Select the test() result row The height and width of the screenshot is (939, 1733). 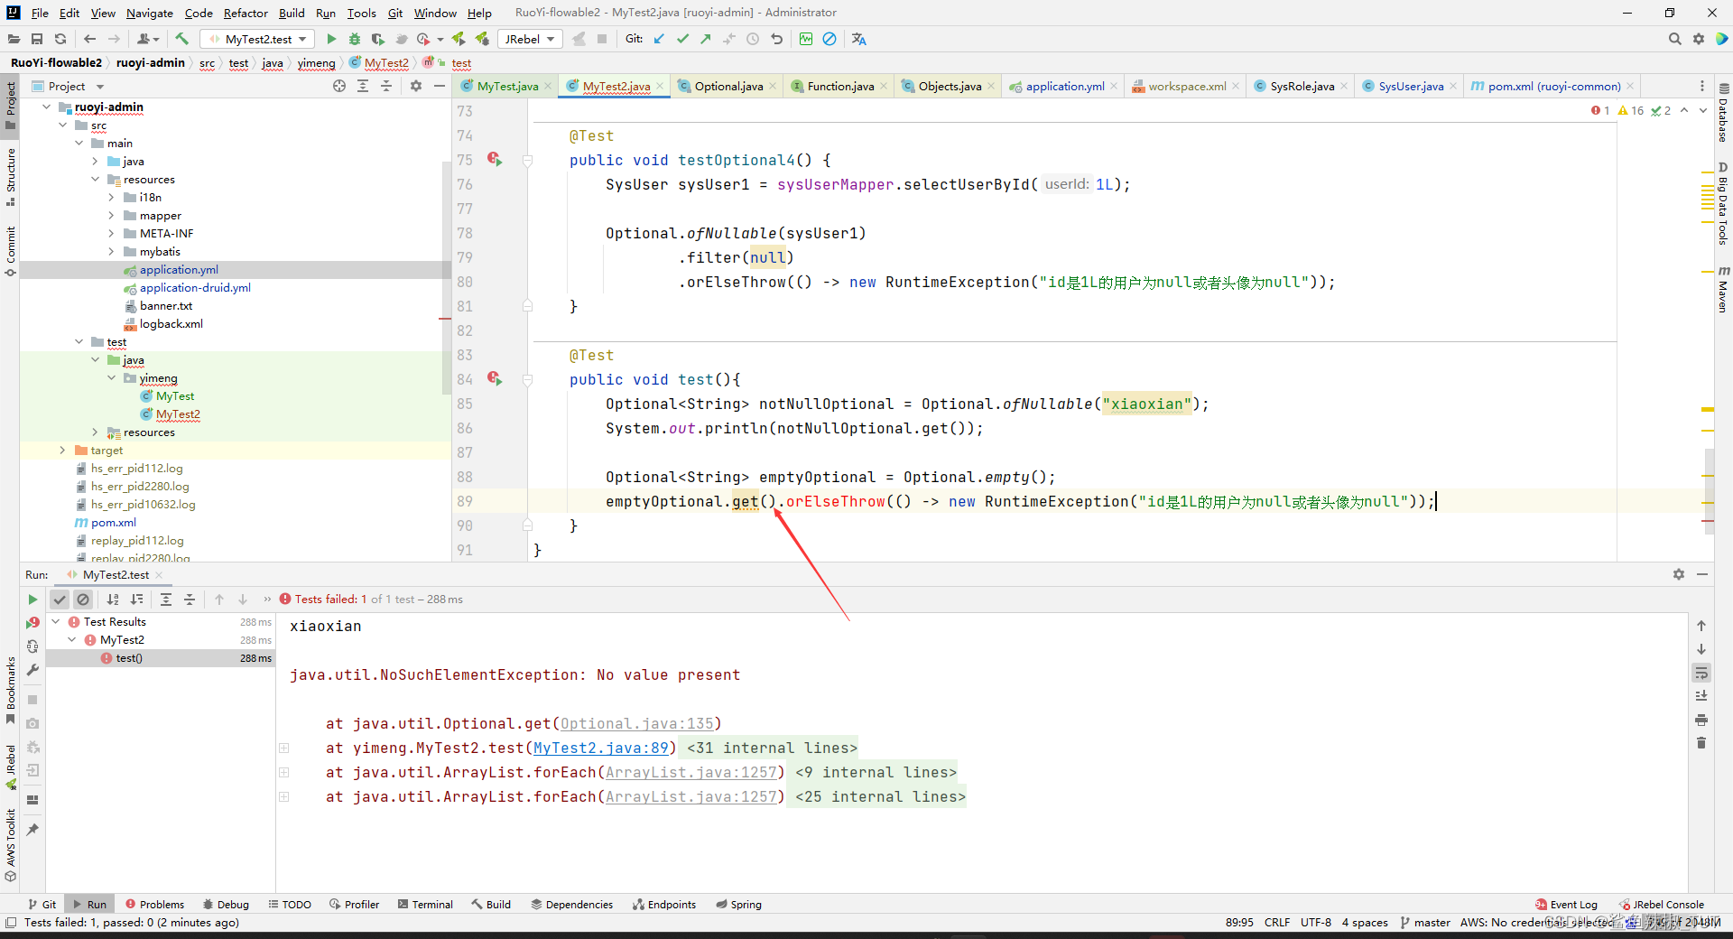[x=161, y=658]
